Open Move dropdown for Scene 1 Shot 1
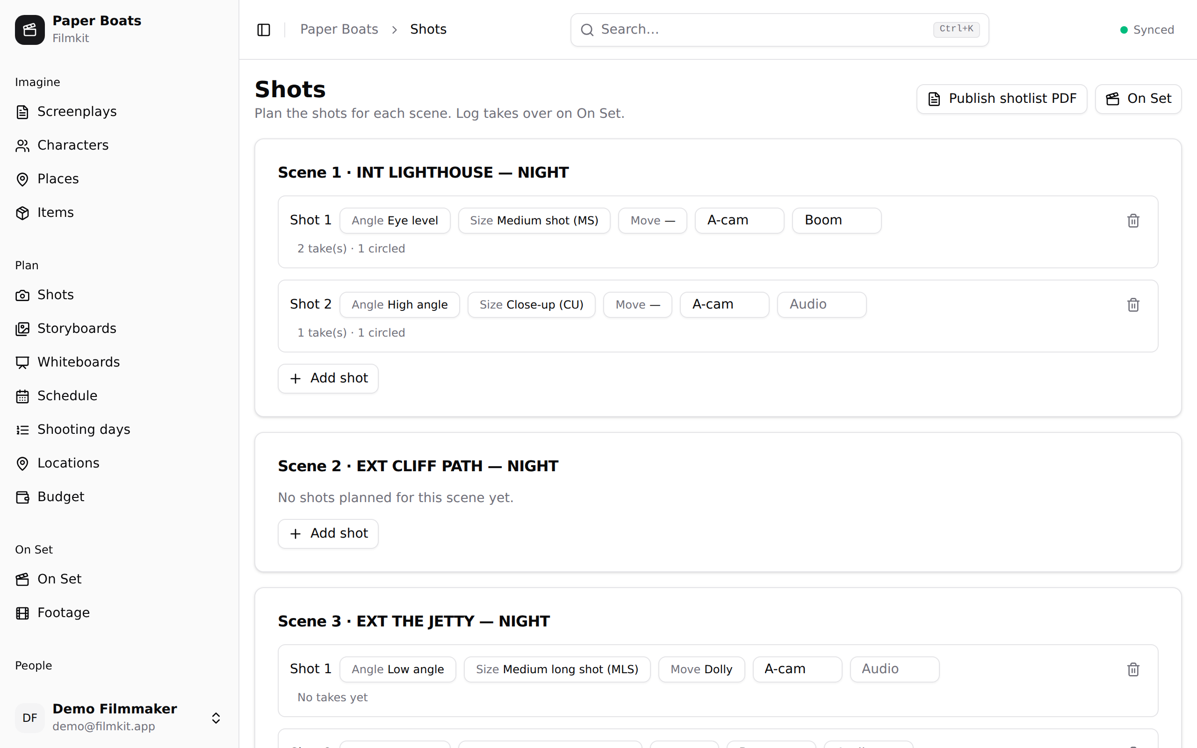1197x748 pixels. click(652, 221)
